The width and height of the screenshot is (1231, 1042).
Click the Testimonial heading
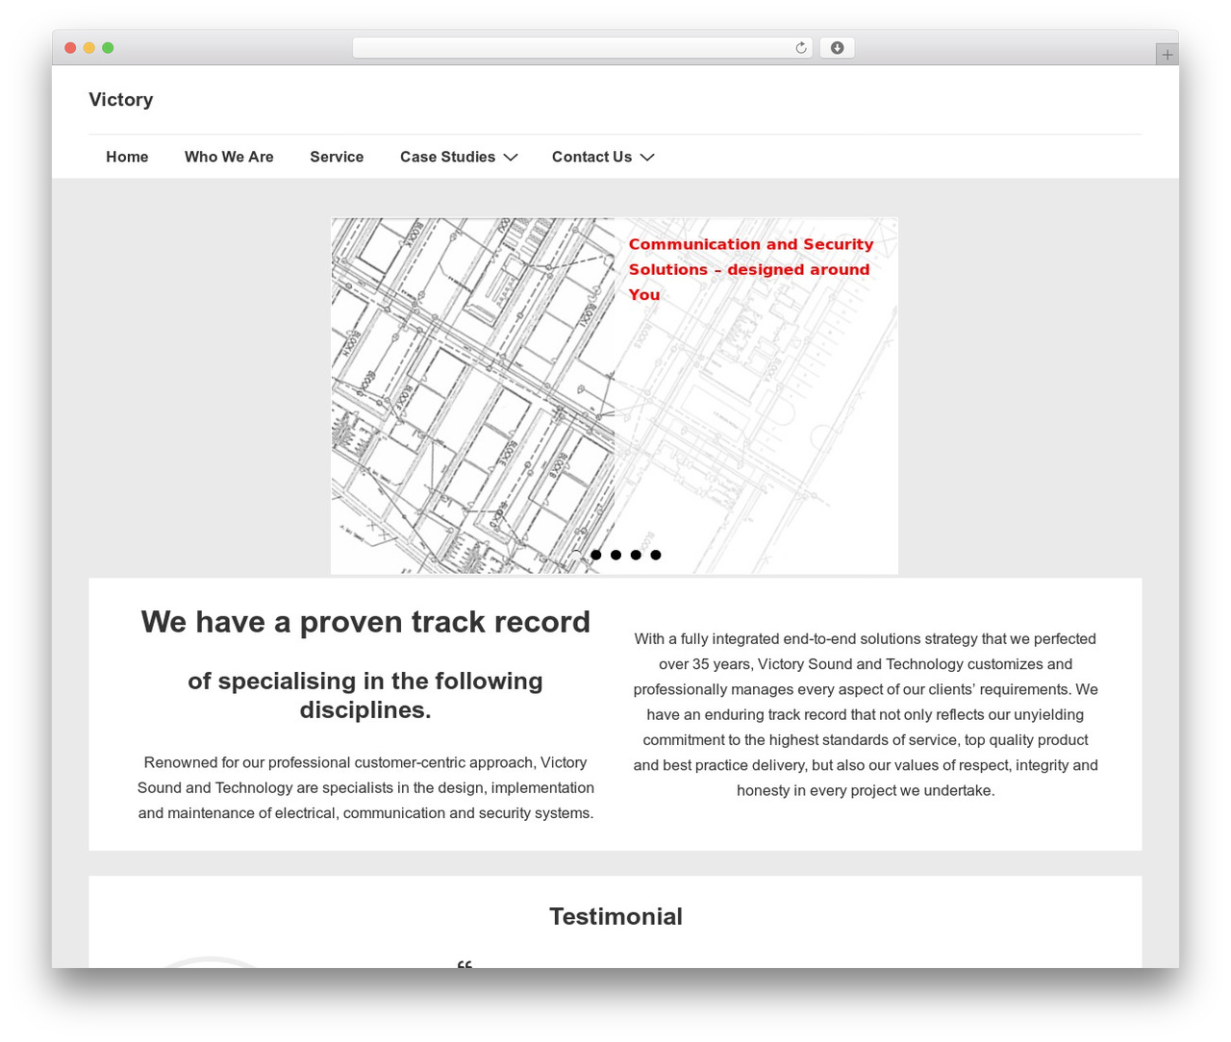click(615, 916)
